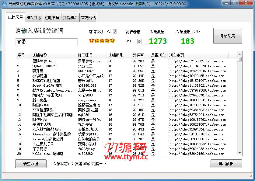Grab the window resize grip corner
Image resolution: width=255 pixels, height=181 pixels.
pyautogui.click(x=250, y=177)
